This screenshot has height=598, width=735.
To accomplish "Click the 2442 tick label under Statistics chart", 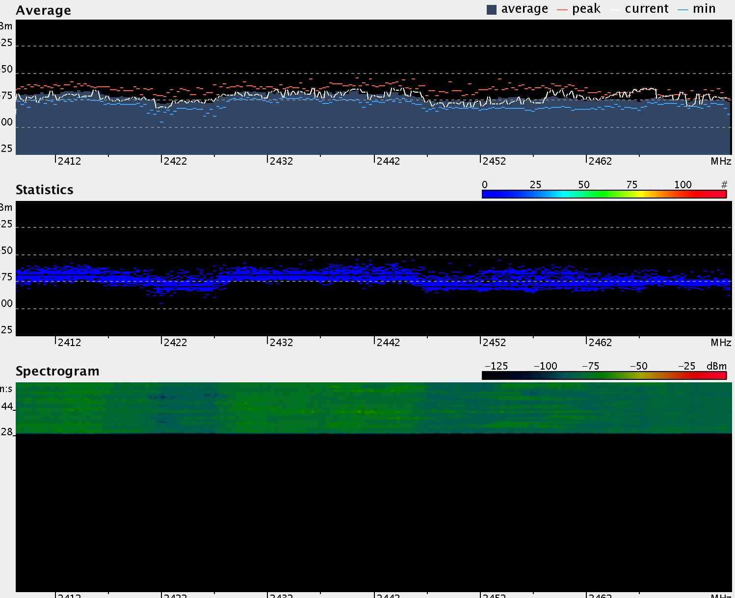I will [388, 342].
